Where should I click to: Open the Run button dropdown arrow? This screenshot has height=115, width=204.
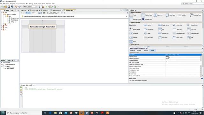[x=48, y=7]
